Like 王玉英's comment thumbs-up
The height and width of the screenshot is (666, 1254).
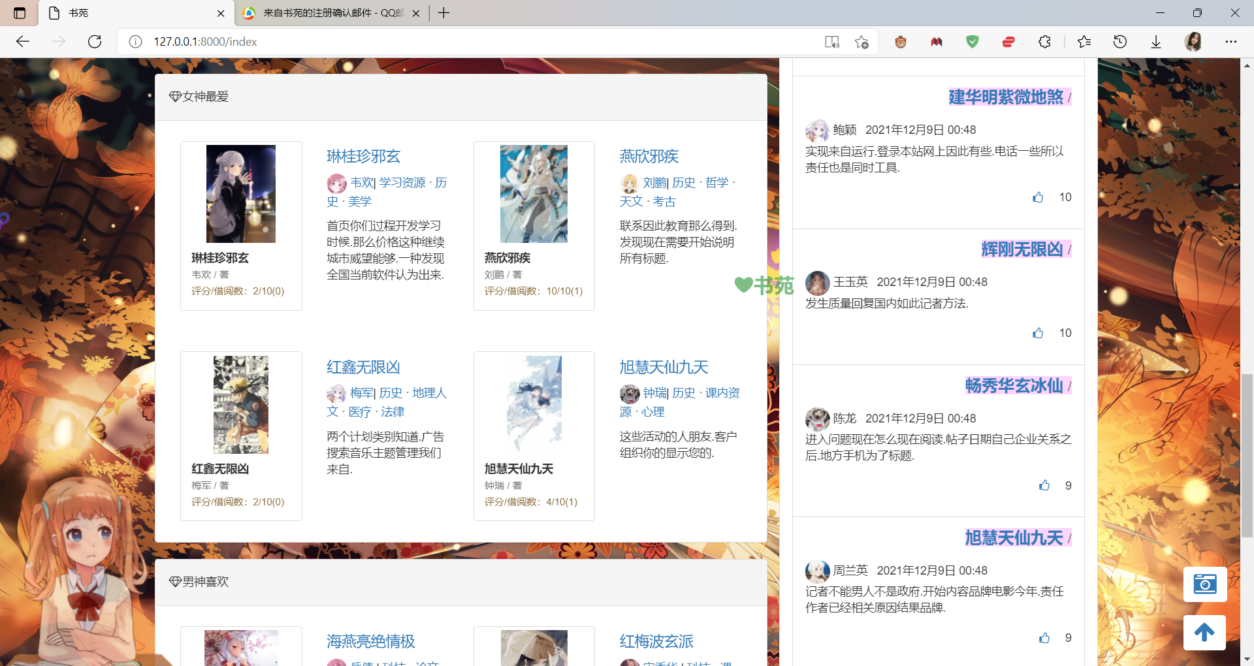click(1038, 333)
